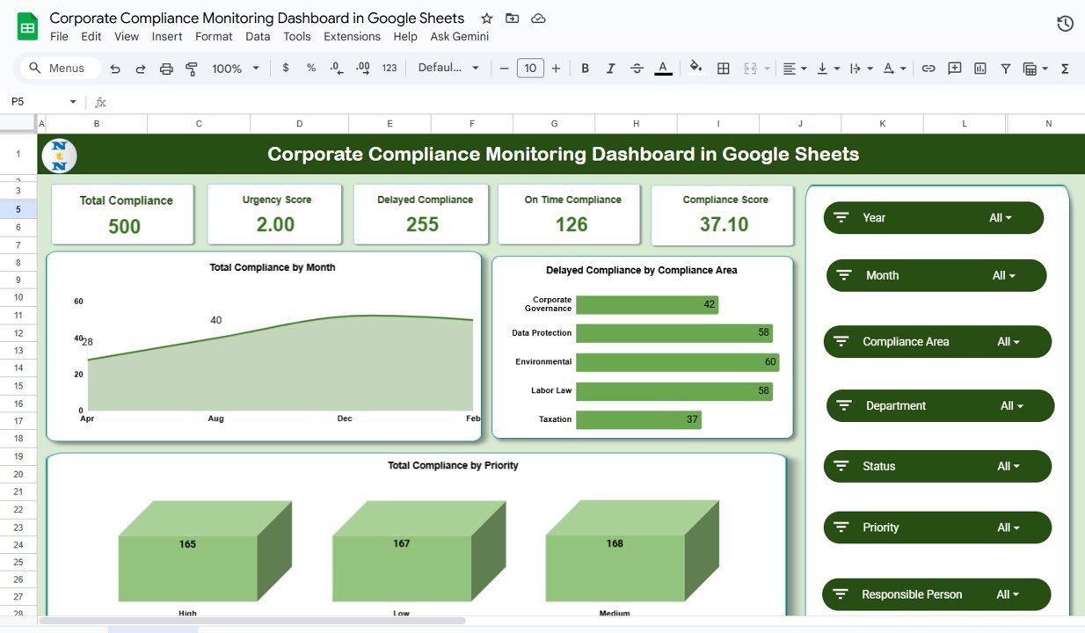Toggle italic formatting
The width and height of the screenshot is (1085, 633).
coord(610,68)
